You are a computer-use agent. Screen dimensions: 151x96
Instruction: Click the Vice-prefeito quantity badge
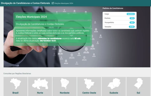coord(132,22)
